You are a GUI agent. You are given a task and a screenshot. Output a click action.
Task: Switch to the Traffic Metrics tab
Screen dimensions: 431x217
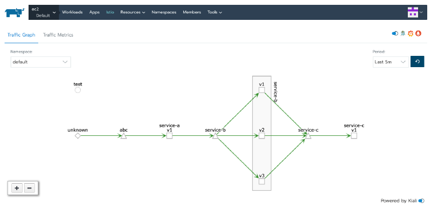pyautogui.click(x=58, y=35)
